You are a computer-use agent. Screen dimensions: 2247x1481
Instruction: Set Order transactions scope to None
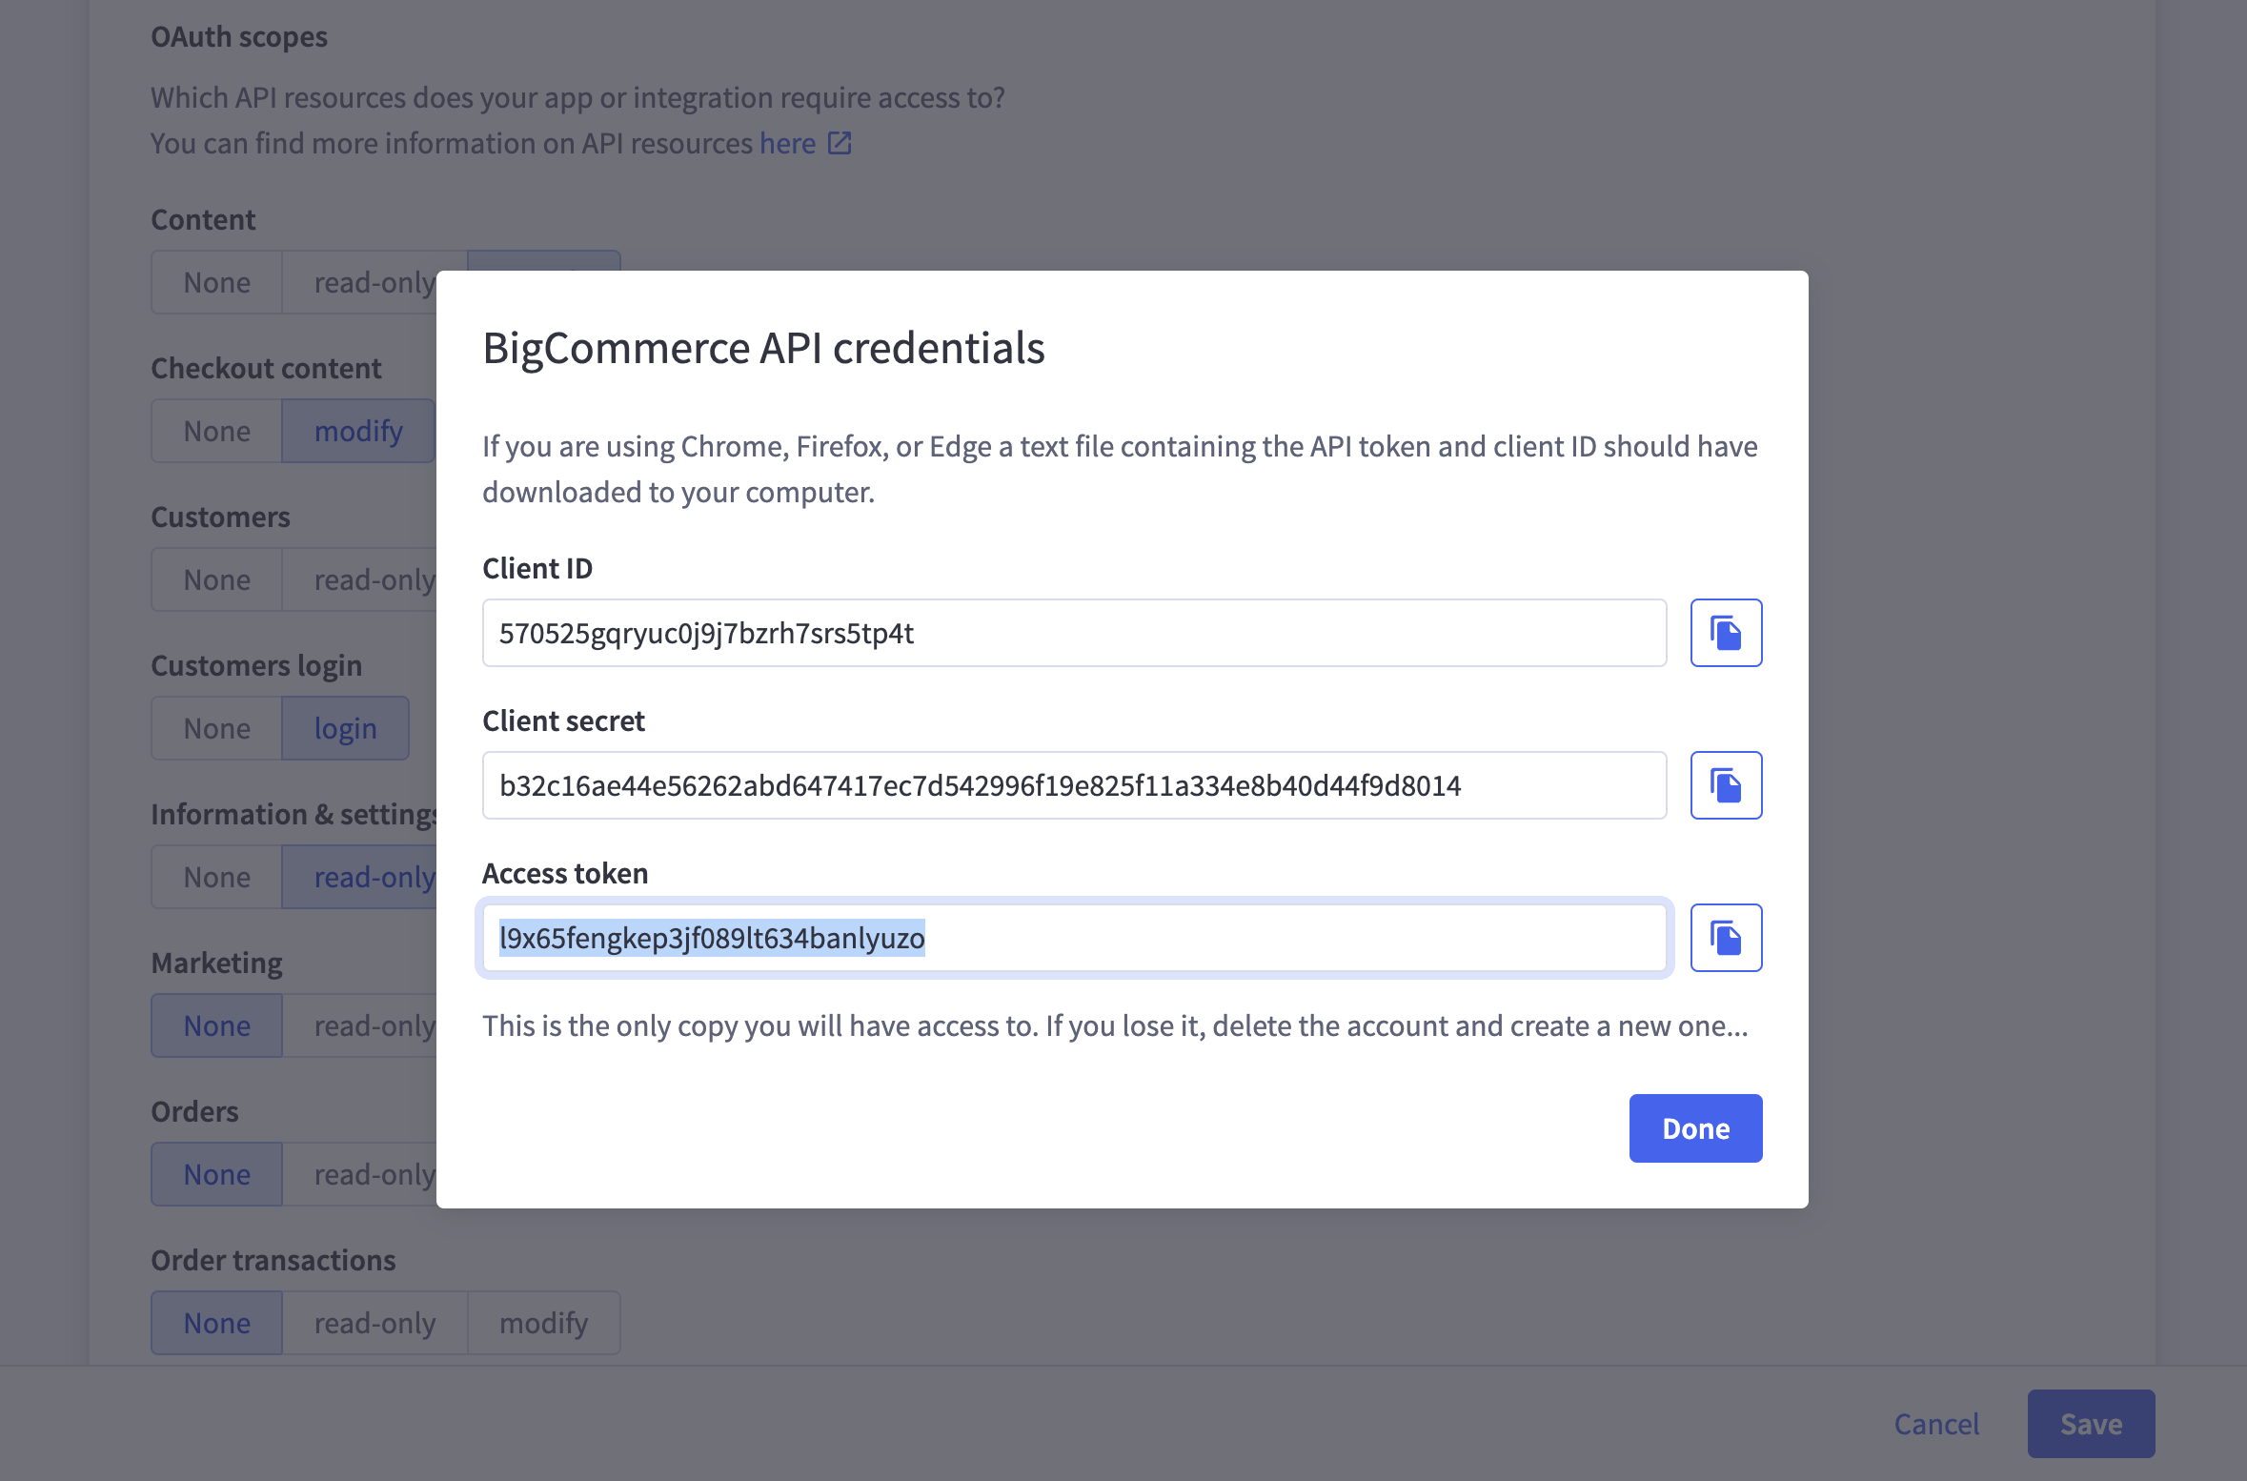coord(217,1323)
